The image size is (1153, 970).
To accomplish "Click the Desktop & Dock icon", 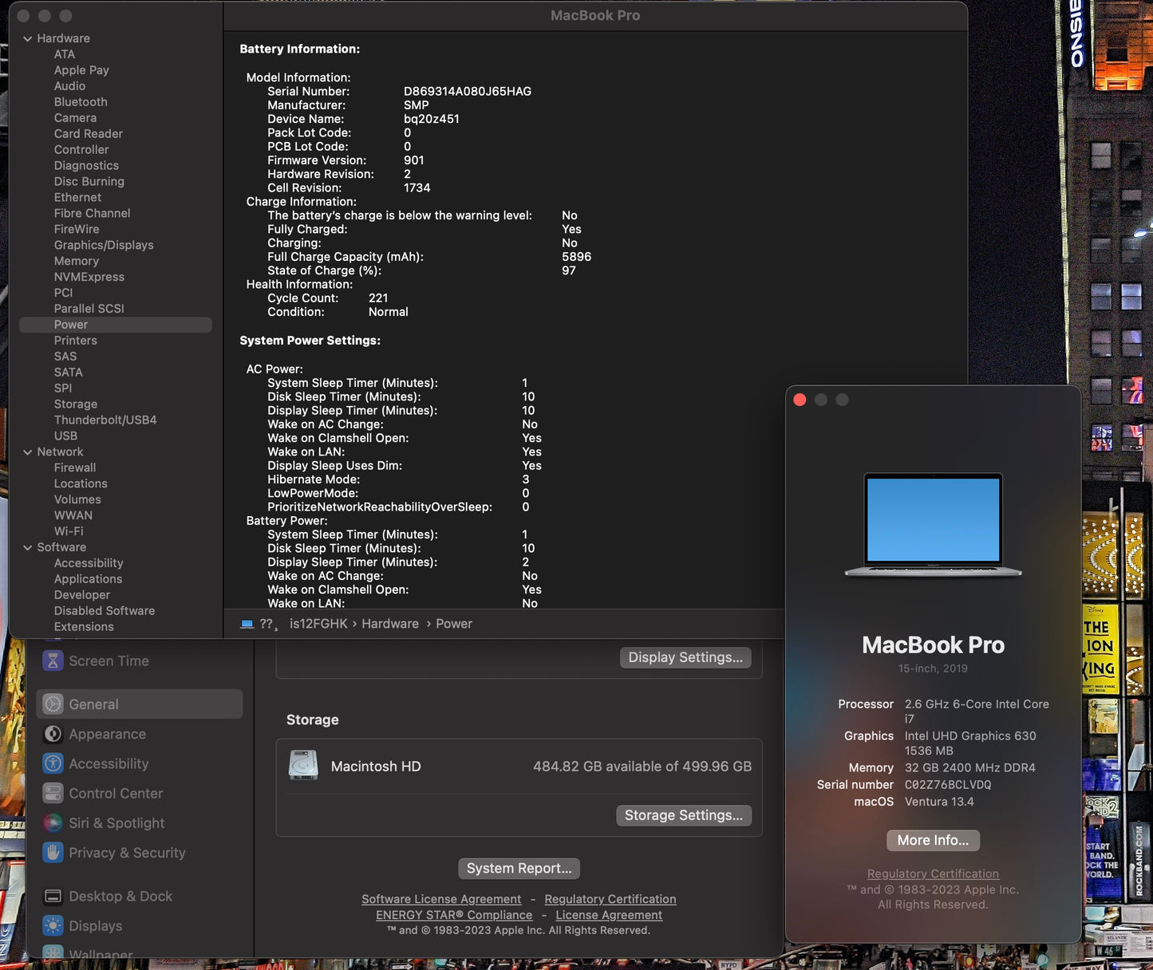I will (x=53, y=897).
